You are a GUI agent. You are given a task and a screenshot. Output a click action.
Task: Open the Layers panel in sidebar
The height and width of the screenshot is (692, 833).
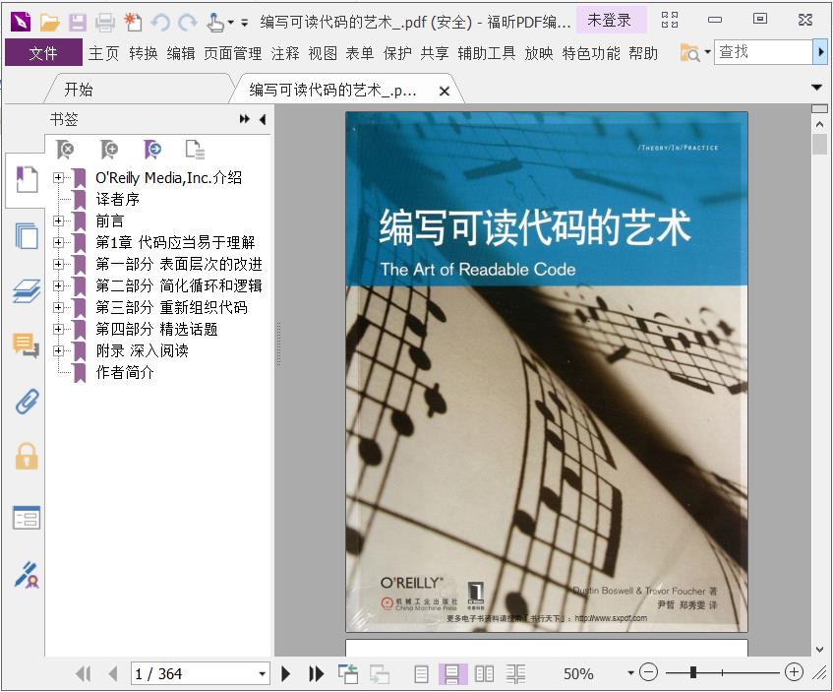(x=27, y=290)
